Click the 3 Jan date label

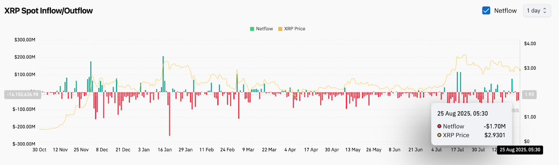click(144, 150)
